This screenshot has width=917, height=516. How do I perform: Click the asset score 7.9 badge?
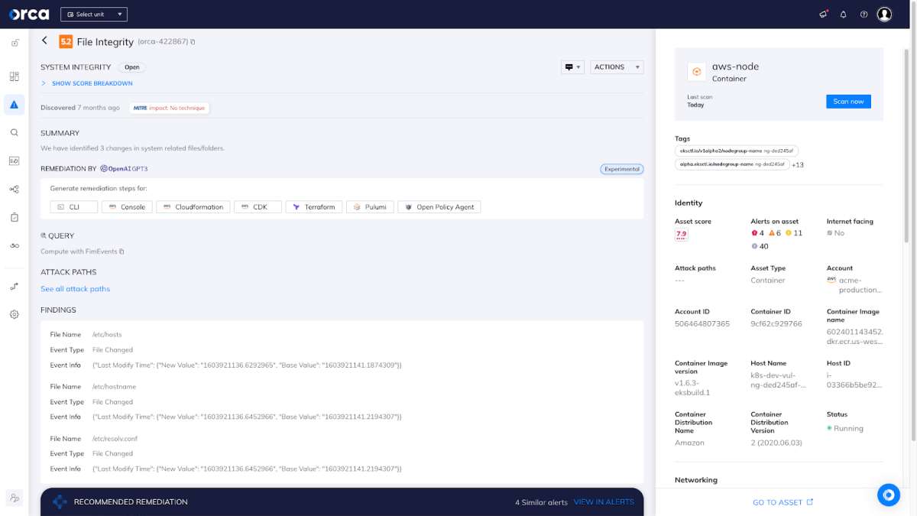coord(681,235)
